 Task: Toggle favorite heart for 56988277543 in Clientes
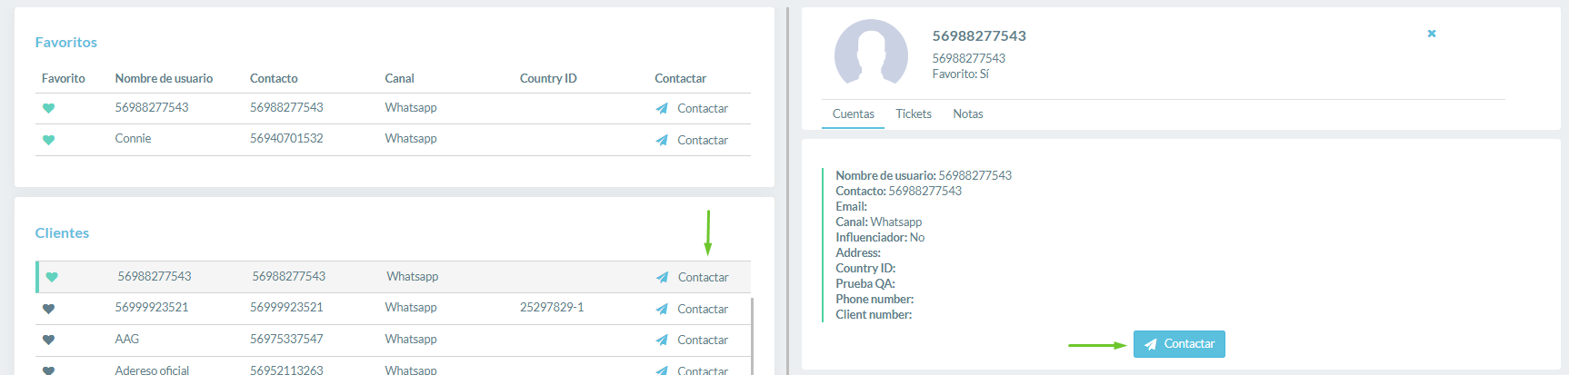[x=52, y=277]
